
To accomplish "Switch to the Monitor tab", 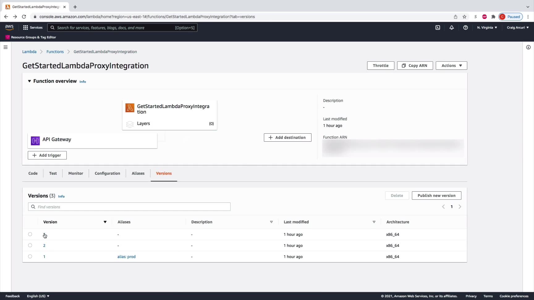I will pos(76,173).
